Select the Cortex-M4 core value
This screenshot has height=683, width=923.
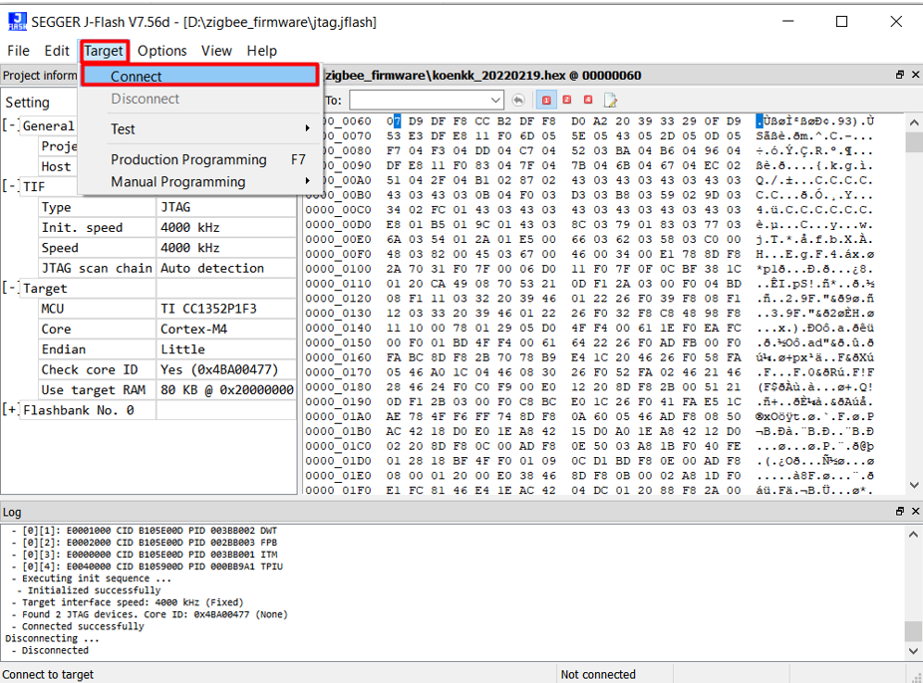(226, 330)
